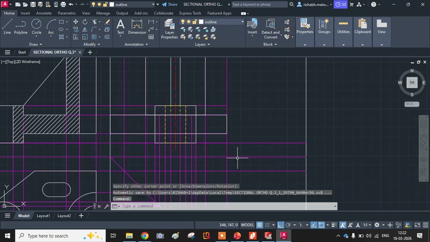This screenshot has width=430, height=242.
Task: Click the Save icon in quick access toolbar
Action: coord(33,4)
